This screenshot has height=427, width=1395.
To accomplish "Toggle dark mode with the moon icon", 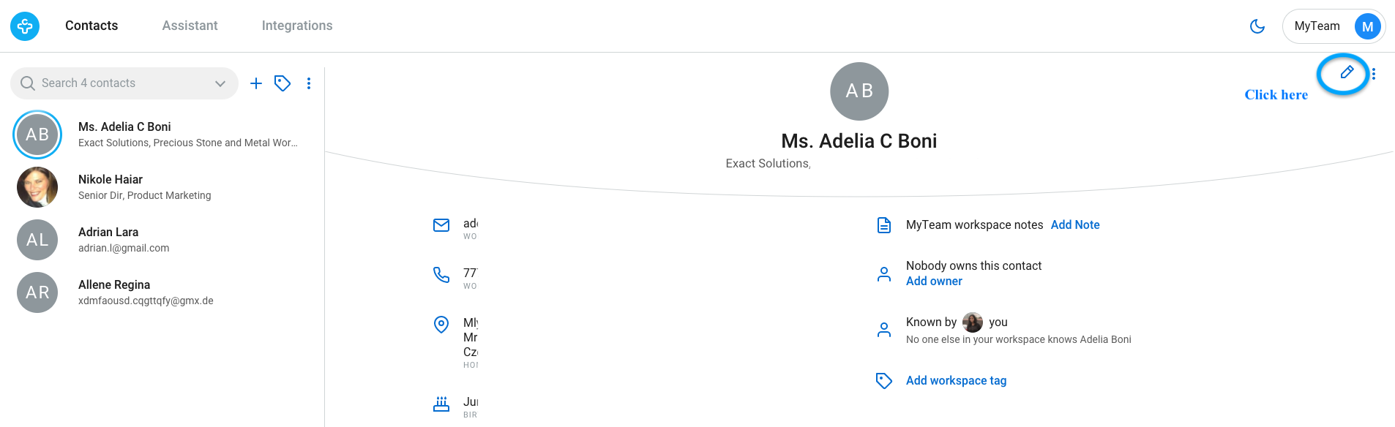I will (x=1257, y=26).
